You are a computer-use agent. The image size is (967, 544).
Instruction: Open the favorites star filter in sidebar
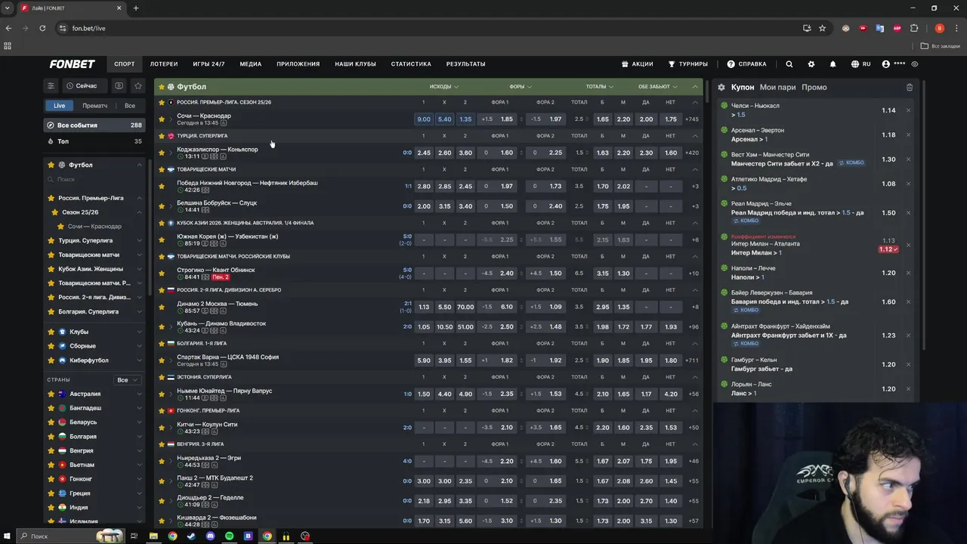[137, 85]
